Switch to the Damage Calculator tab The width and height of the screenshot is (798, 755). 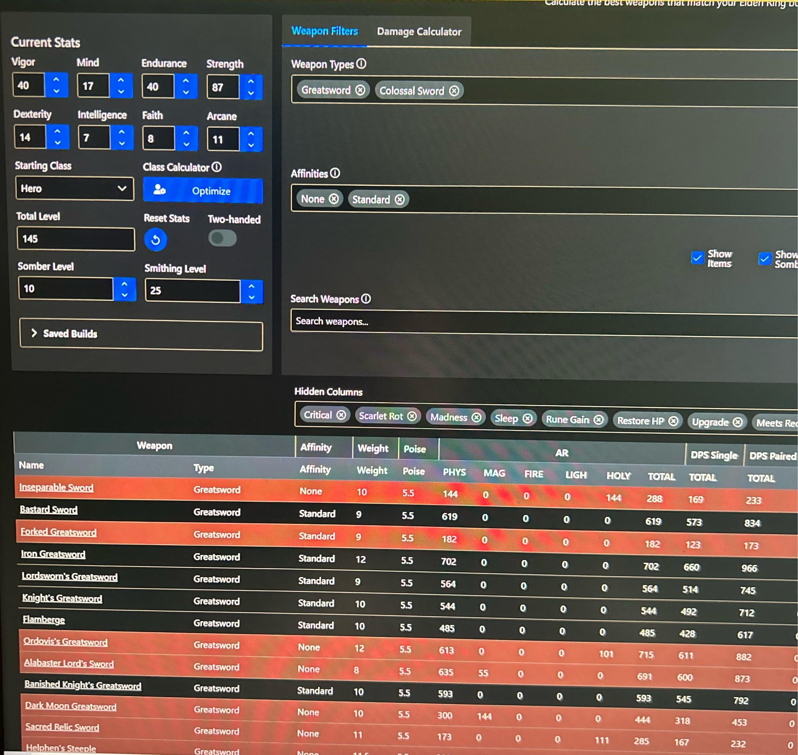click(x=419, y=32)
